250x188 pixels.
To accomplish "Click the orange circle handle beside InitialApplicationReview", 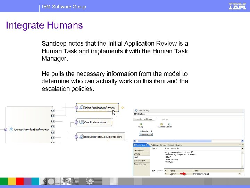I will [123, 108].
